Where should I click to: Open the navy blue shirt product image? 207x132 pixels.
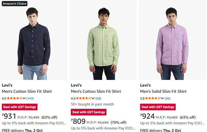click(x=34, y=41)
